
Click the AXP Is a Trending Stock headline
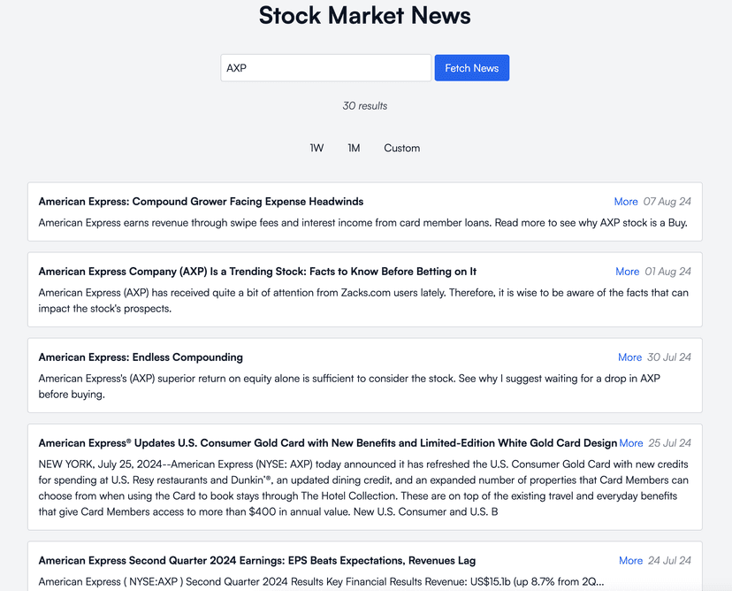point(257,272)
